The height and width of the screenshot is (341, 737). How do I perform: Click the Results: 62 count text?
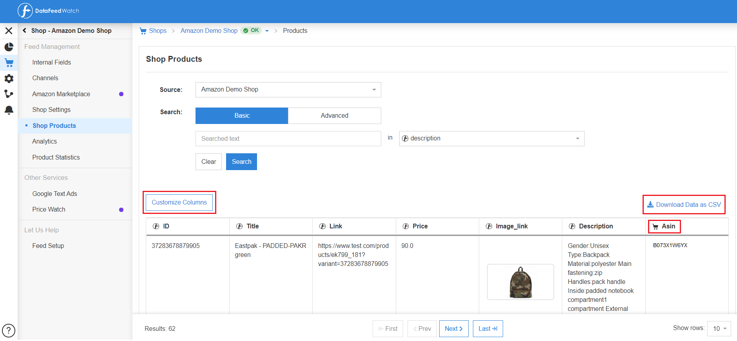pos(160,328)
